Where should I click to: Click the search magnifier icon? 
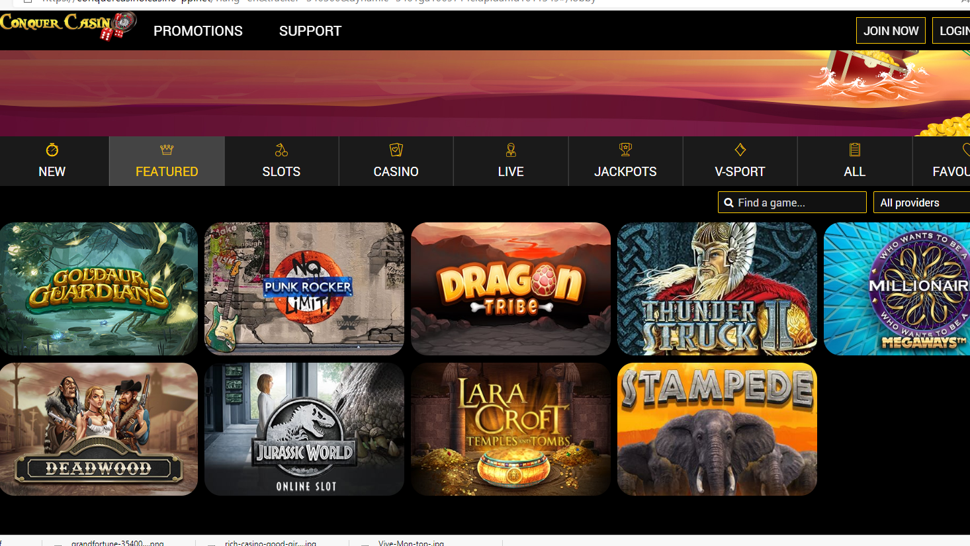[728, 203]
